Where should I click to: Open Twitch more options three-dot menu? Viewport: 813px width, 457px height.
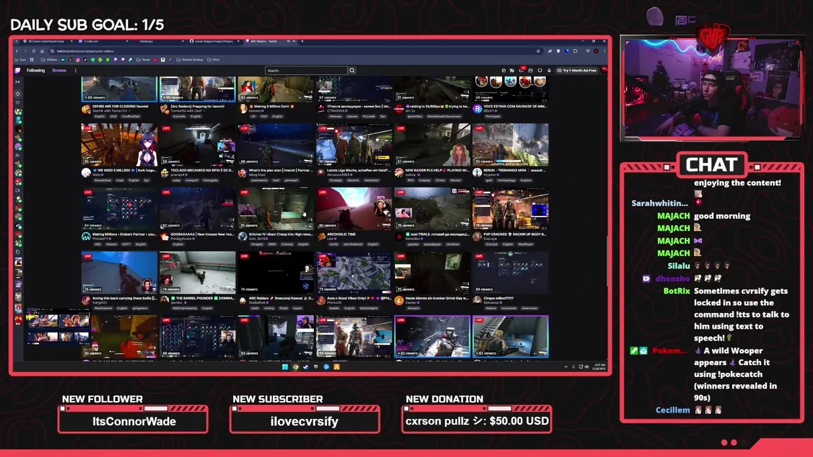pos(76,70)
